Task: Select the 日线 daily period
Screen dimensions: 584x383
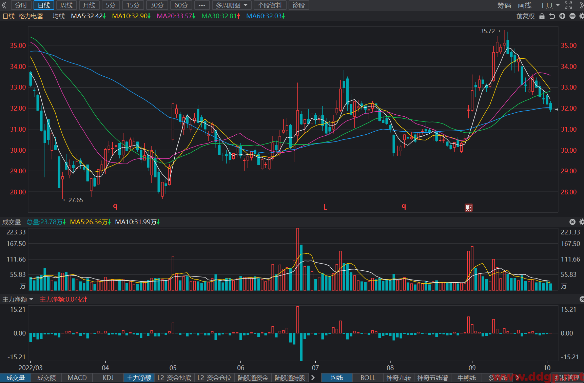Action: (x=44, y=5)
